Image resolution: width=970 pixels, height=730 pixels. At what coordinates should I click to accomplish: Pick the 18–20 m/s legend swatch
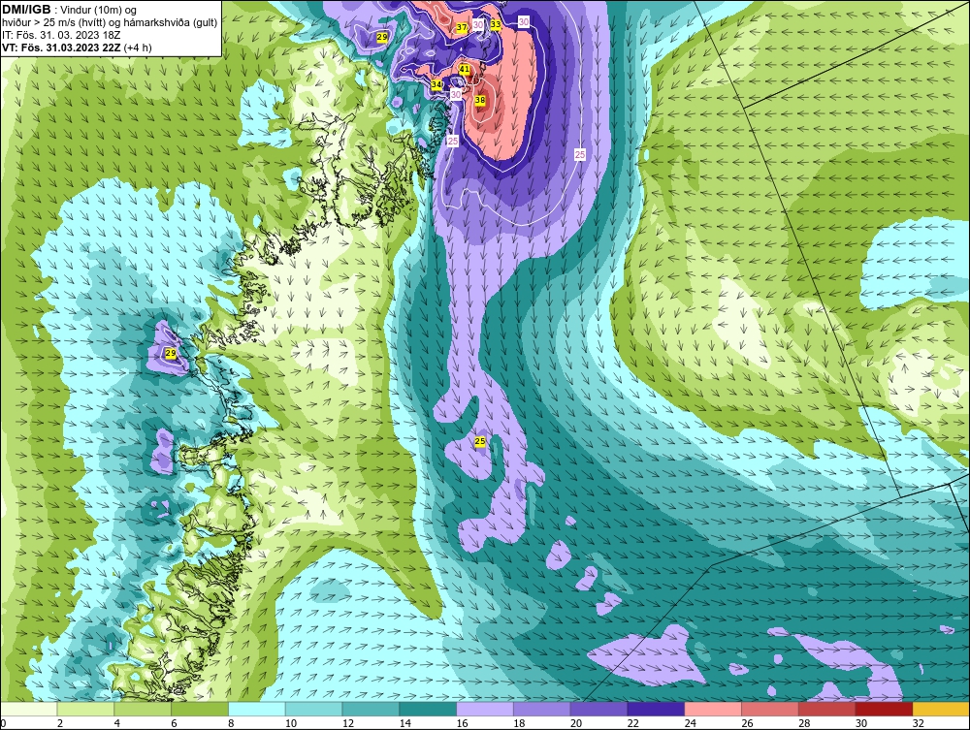click(542, 709)
